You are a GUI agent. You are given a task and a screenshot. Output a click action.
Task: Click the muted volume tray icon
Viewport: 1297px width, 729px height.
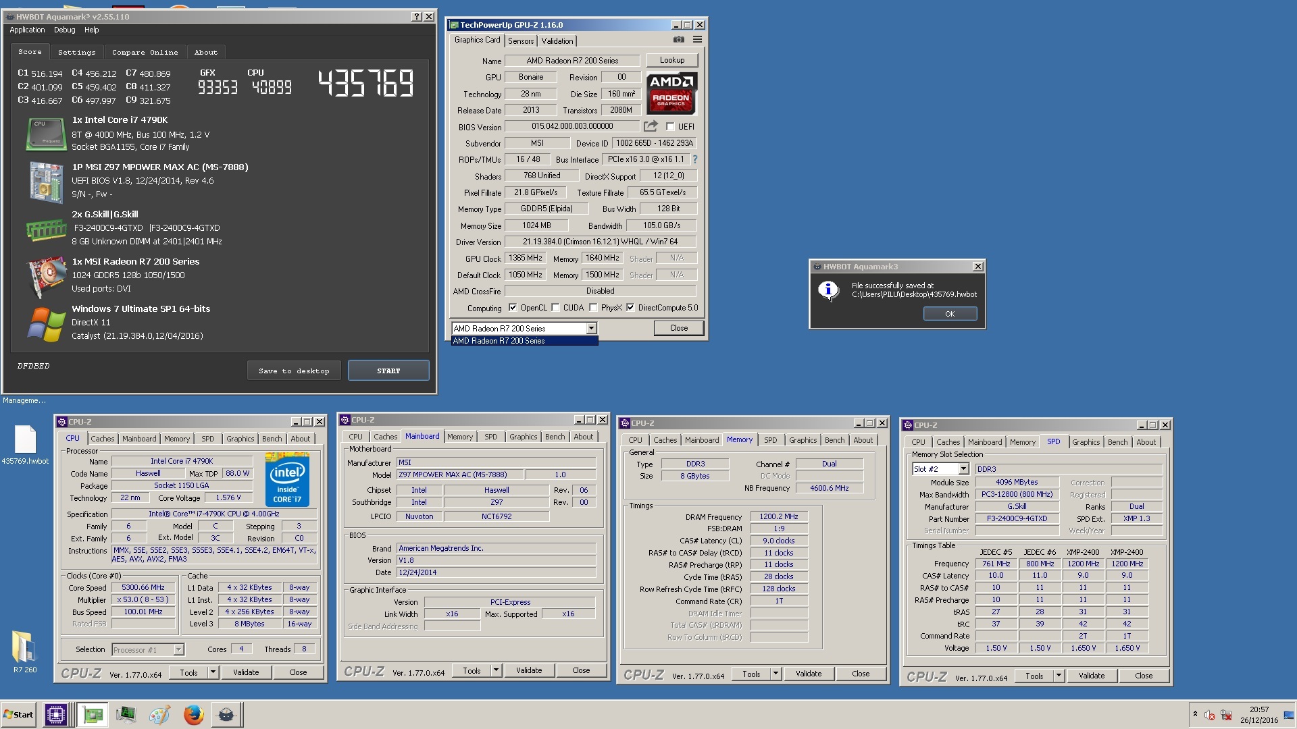[1210, 715]
